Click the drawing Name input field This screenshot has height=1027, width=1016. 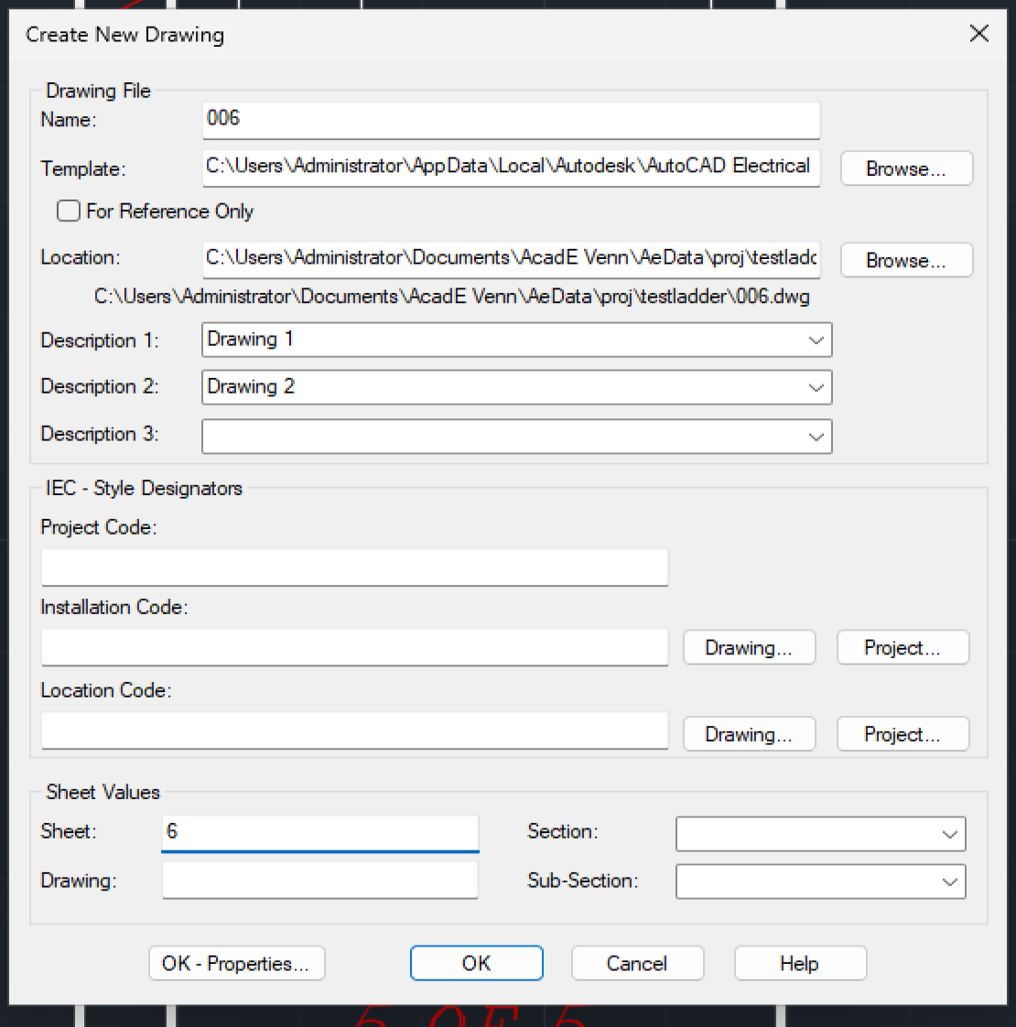[510, 119]
